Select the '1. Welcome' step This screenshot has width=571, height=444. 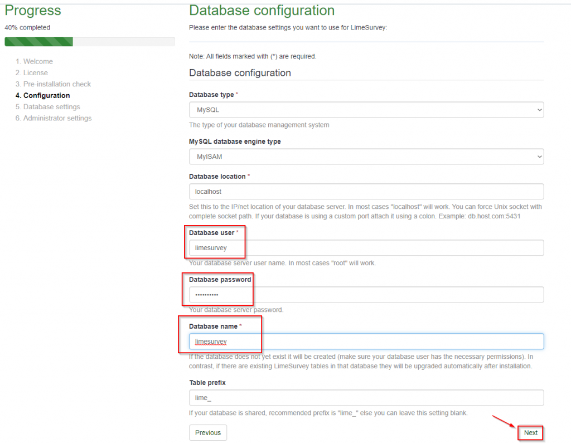[x=34, y=61]
